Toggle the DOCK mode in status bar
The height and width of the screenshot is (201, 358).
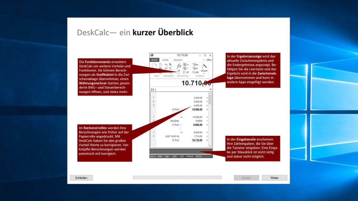coord(199,156)
